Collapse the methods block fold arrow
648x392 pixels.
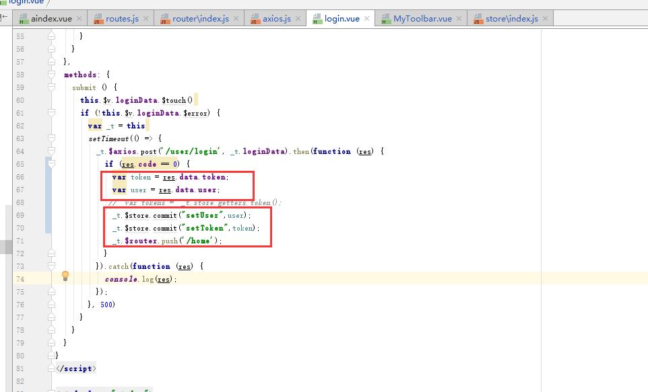(x=52, y=74)
